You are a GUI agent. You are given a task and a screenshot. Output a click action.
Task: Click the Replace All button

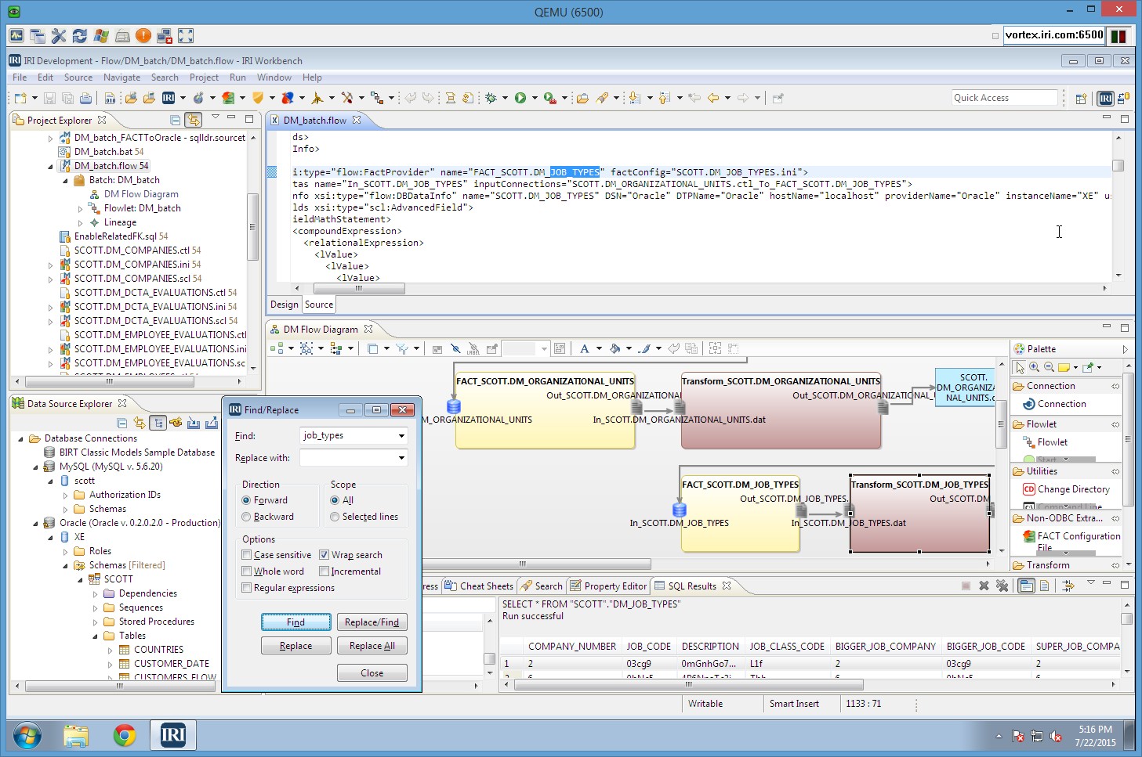372,646
